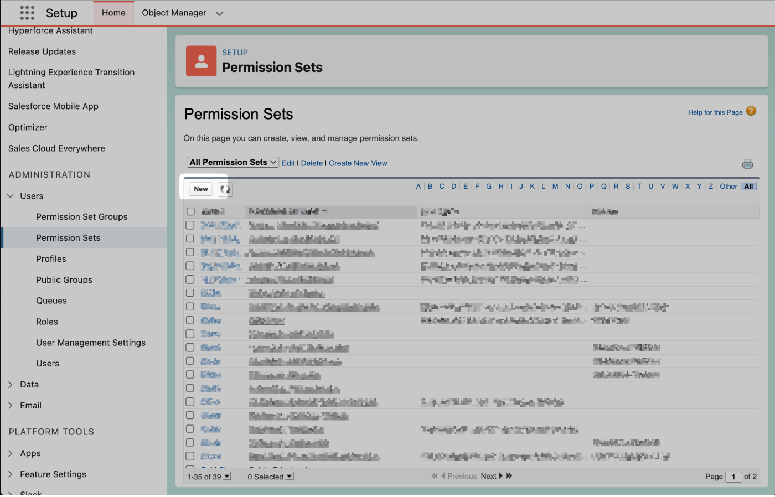775x497 pixels.
Task: Expand the Email section in sidebar
Action: 11,406
